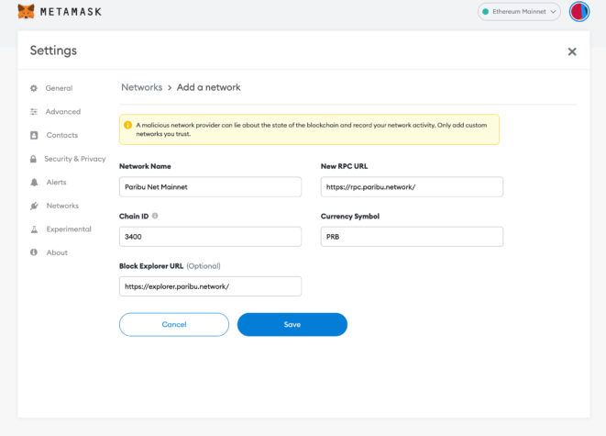This screenshot has height=436, width=606.
Task: Open Contacts settings section
Action: click(x=61, y=135)
